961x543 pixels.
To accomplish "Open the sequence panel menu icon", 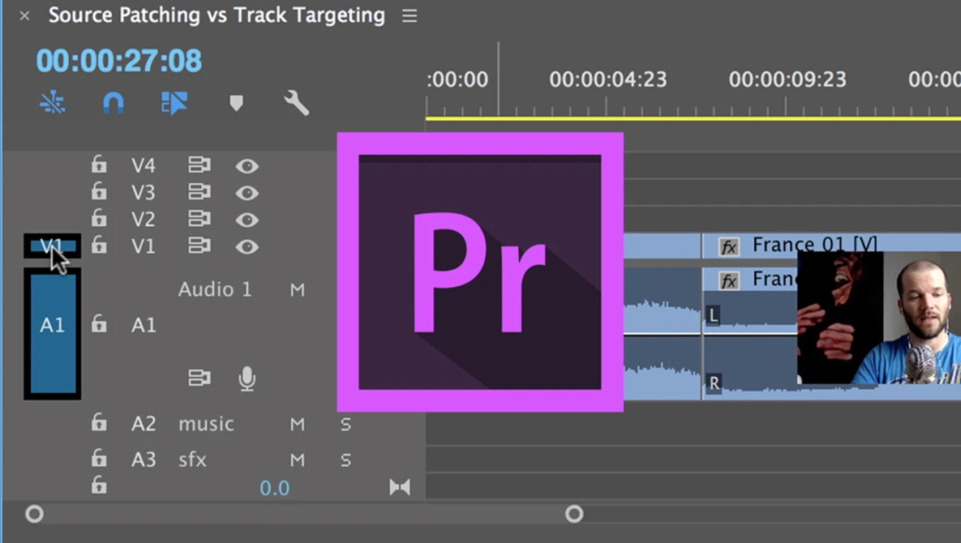I will [410, 16].
